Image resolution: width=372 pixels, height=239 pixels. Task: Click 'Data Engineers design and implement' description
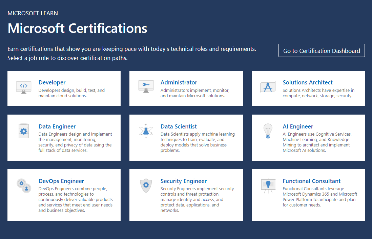(x=75, y=142)
